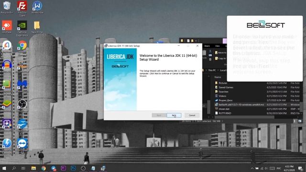Minimize the Liberica JDK 11 Setup window
This screenshot has width=306, height=172.
pos(178,46)
